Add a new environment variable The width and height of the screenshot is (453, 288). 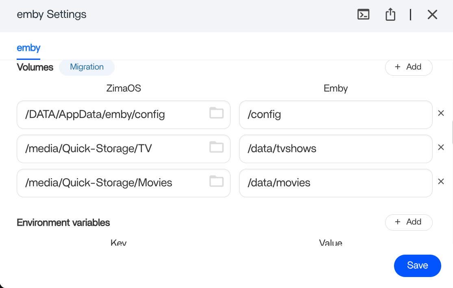(x=408, y=222)
